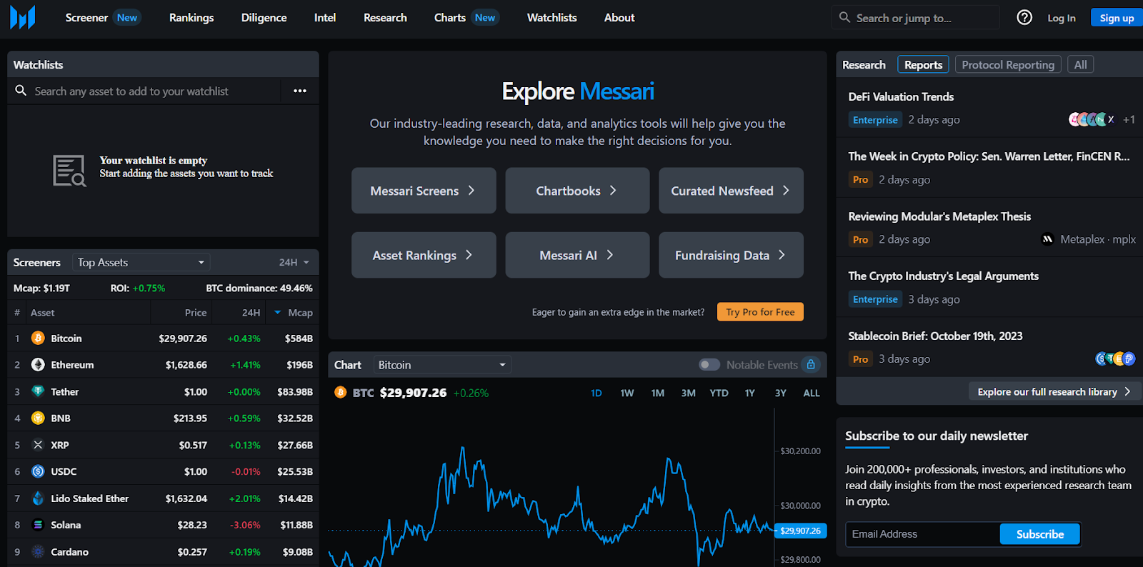Click the Lido Staked Ether icon
The height and width of the screenshot is (567, 1143).
[38, 498]
